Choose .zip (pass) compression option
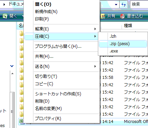The height and width of the screenshot is (128, 148). point(123,44)
